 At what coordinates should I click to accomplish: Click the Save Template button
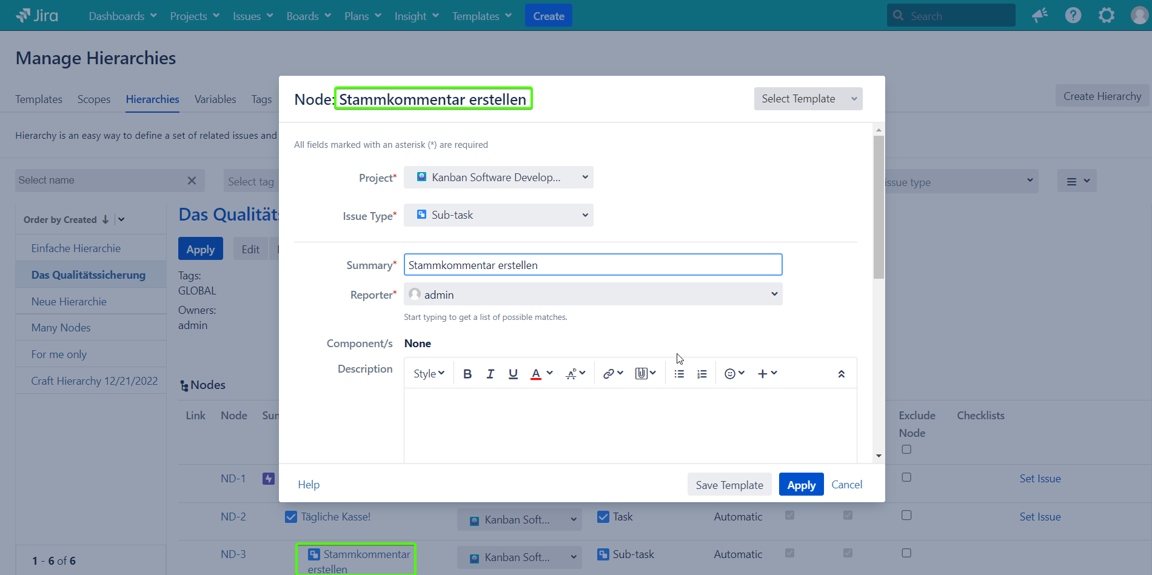click(729, 485)
